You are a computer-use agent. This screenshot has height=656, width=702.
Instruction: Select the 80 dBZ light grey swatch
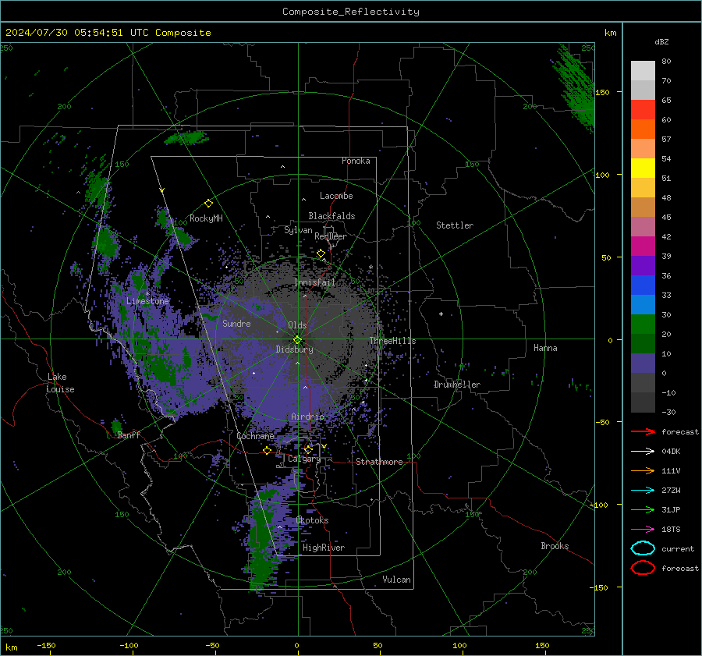[643, 70]
